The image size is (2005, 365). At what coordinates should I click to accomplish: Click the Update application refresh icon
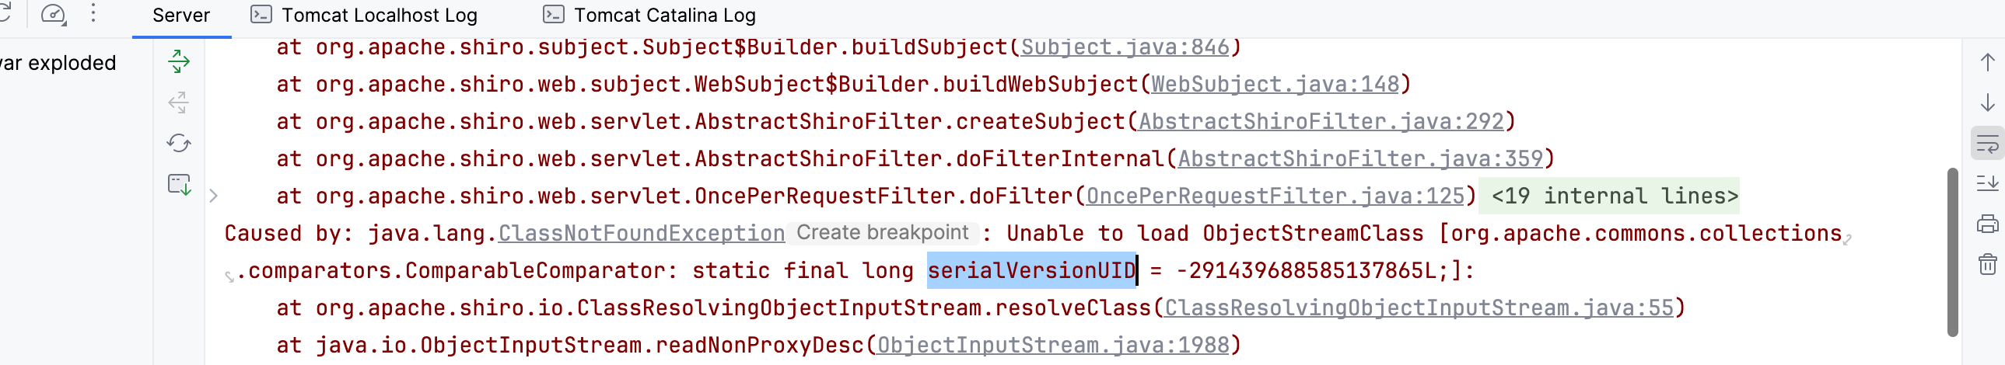(x=179, y=144)
